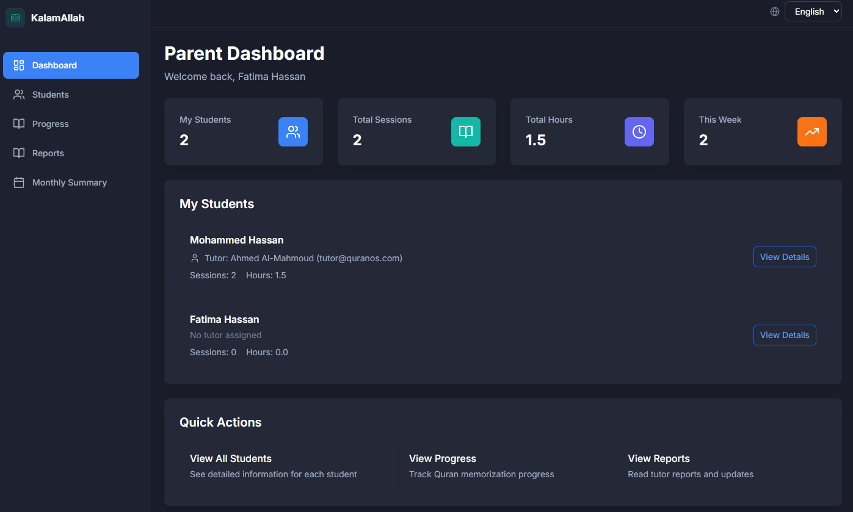Click the Students sidebar people icon

[19, 95]
